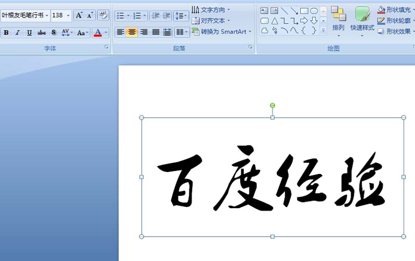
Task: Apply strikethrough to the text
Action: [41, 33]
